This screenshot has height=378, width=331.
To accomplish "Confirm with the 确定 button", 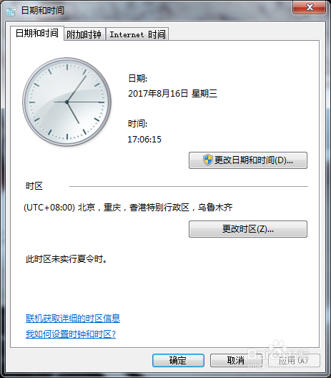I will [x=178, y=360].
